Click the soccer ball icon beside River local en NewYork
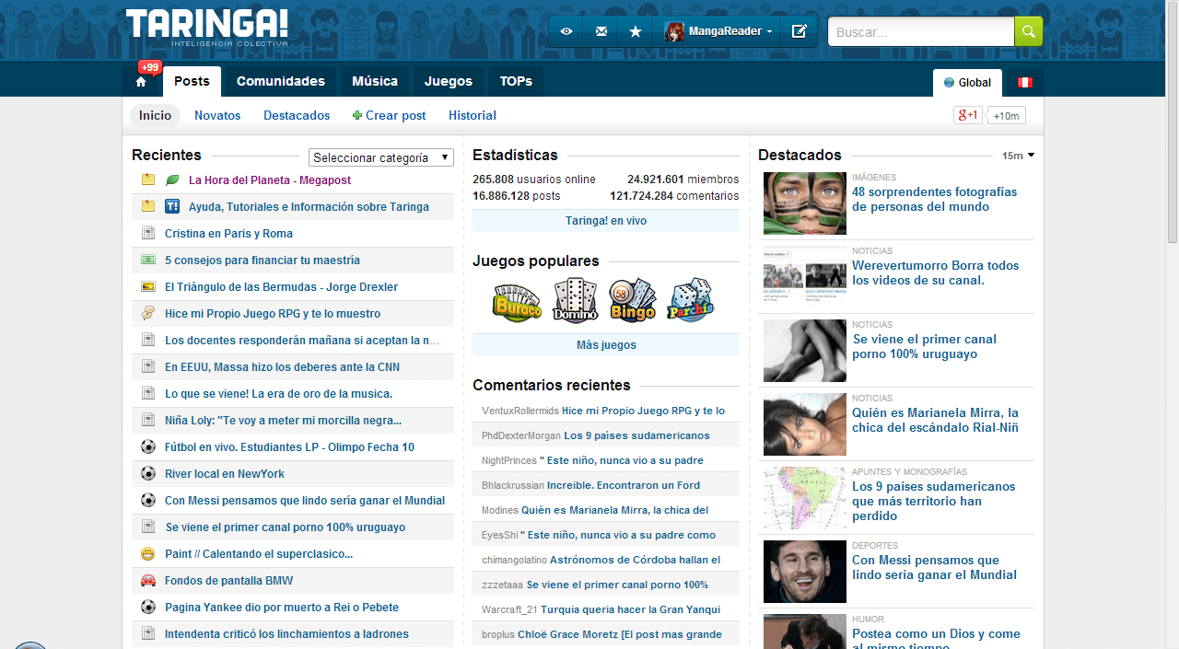The width and height of the screenshot is (1179, 649). click(148, 474)
